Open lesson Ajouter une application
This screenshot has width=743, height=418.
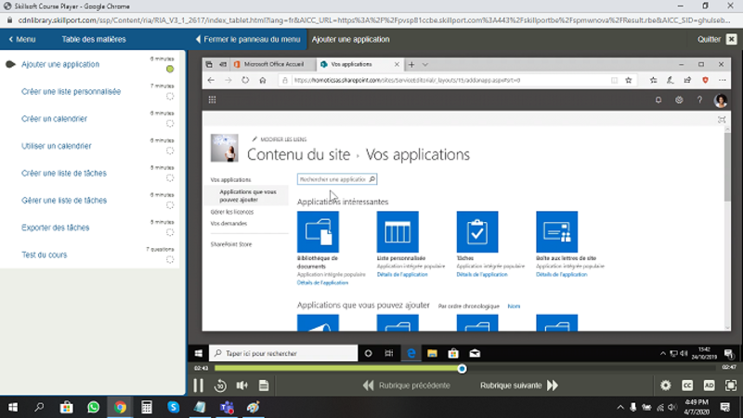pos(60,64)
